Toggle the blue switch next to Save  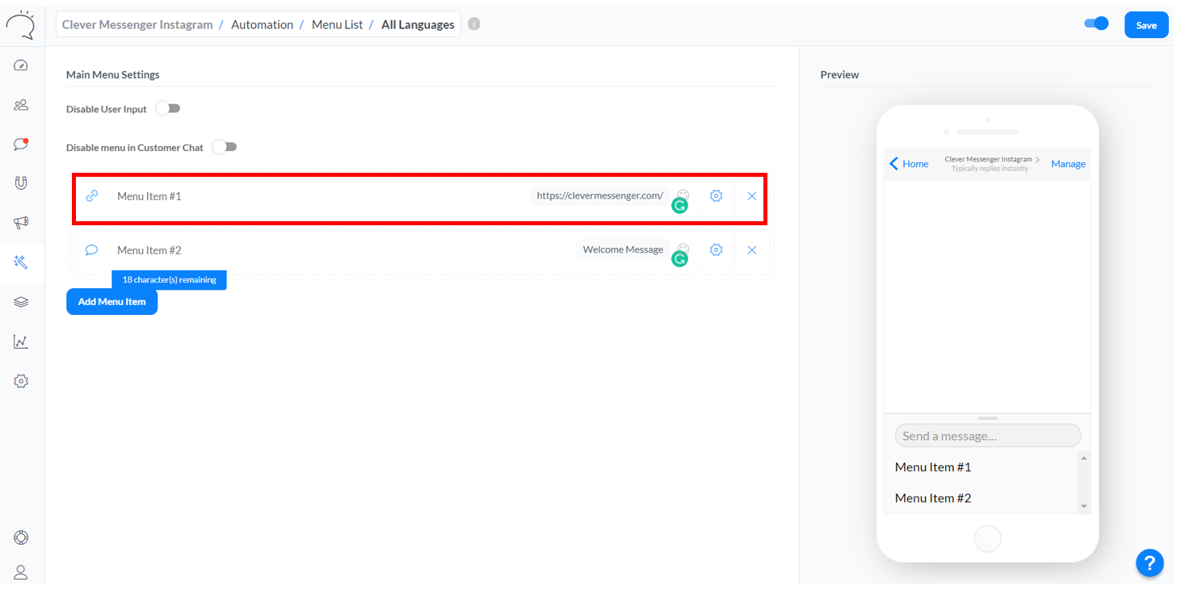pos(1096,24)
